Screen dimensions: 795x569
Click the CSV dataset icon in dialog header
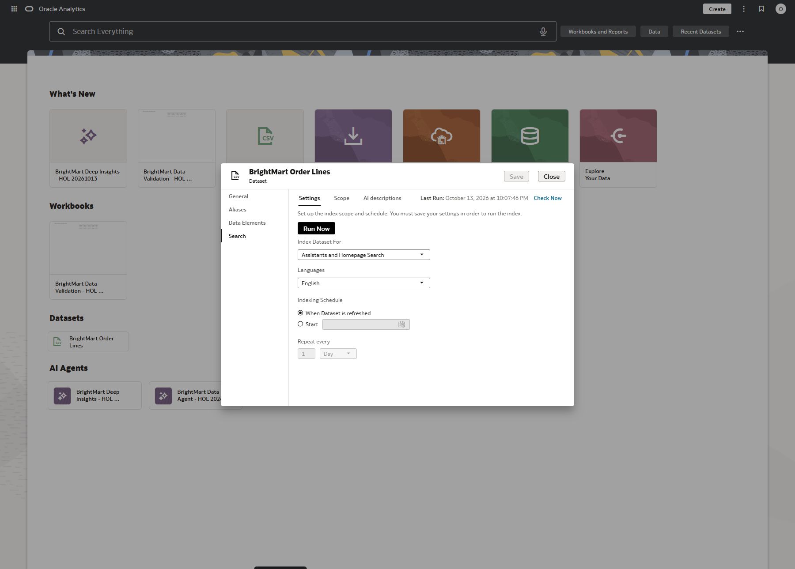235,176
